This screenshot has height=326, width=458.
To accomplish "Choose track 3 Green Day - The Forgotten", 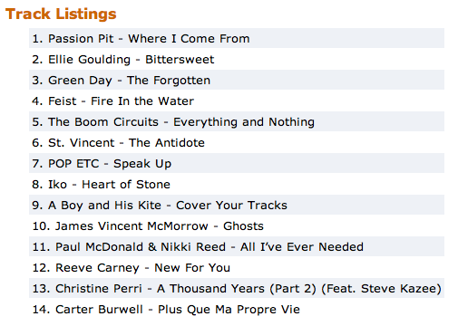I will pyautogui.click(x=237, y=80).
